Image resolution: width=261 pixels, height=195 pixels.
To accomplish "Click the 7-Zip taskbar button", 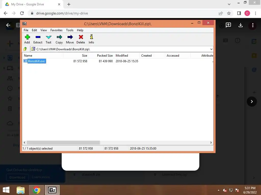I will point(52,190).
